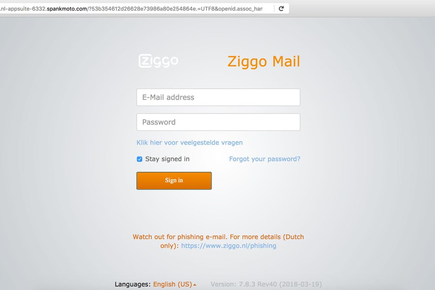Open the English (US) language dropdown
The height and width of the screenshot is (290, 435).
pyautogui.click(x=172, y=284)
